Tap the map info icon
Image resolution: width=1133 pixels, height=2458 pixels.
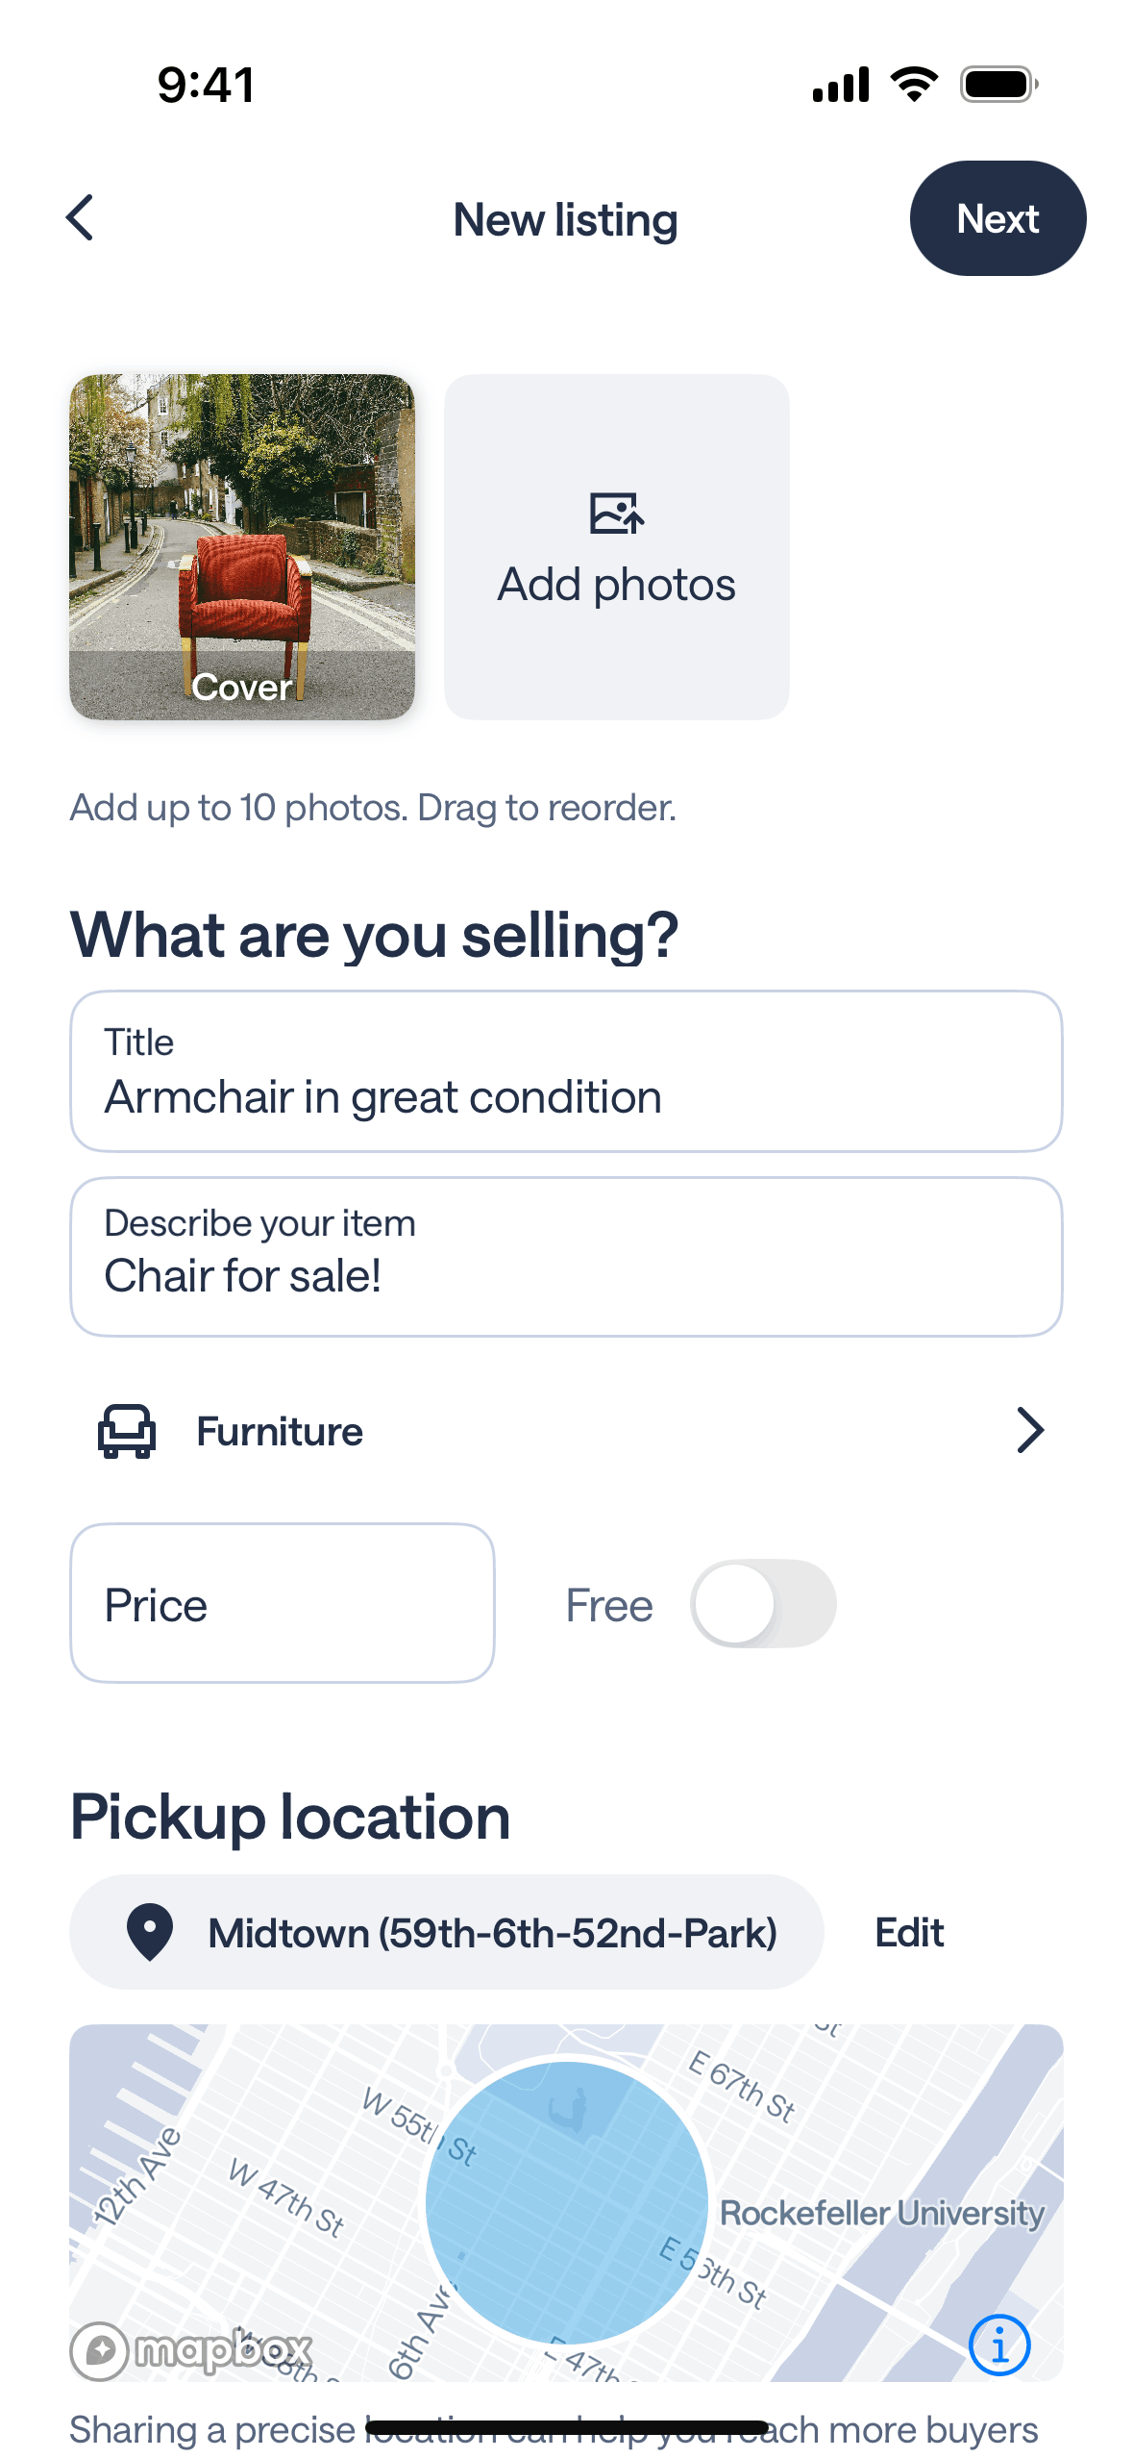(999, 2345)
